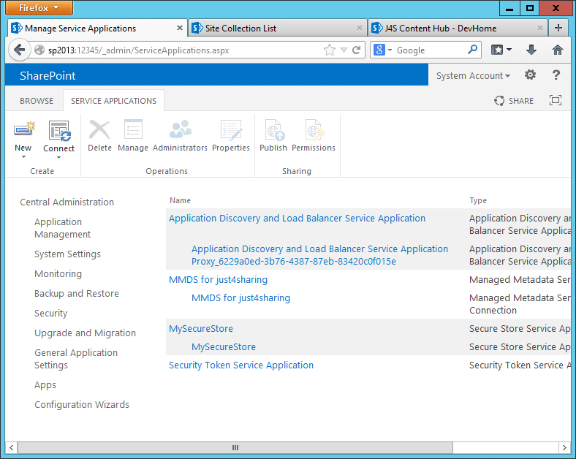576x459 pixels.
Task: Click the Type column header
Action: [478, 200]
